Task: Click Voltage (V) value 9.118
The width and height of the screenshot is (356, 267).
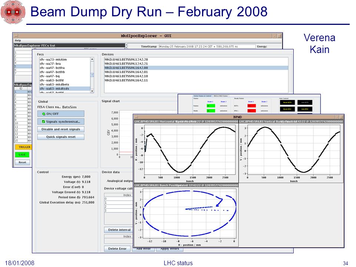Action: [86, 182]
